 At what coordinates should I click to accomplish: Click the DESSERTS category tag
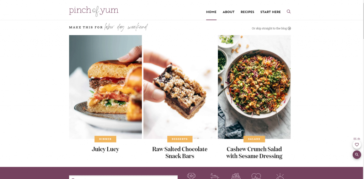[x=180, y=139]
